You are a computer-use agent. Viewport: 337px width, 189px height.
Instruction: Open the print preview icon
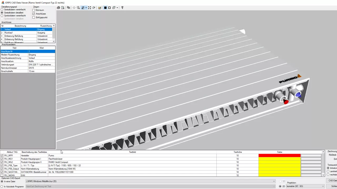tap(63, 8)
